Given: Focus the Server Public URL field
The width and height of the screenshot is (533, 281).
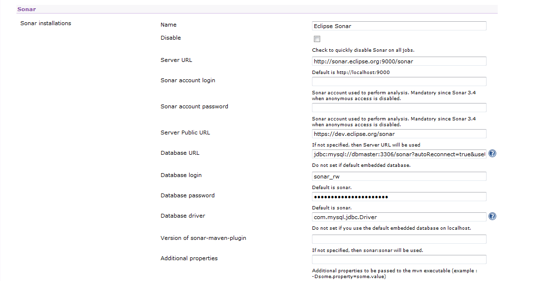Looking at the screenshot, I should tap(399, 134).
